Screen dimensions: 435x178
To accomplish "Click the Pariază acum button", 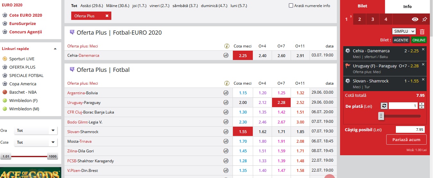I will coord(406,140).
